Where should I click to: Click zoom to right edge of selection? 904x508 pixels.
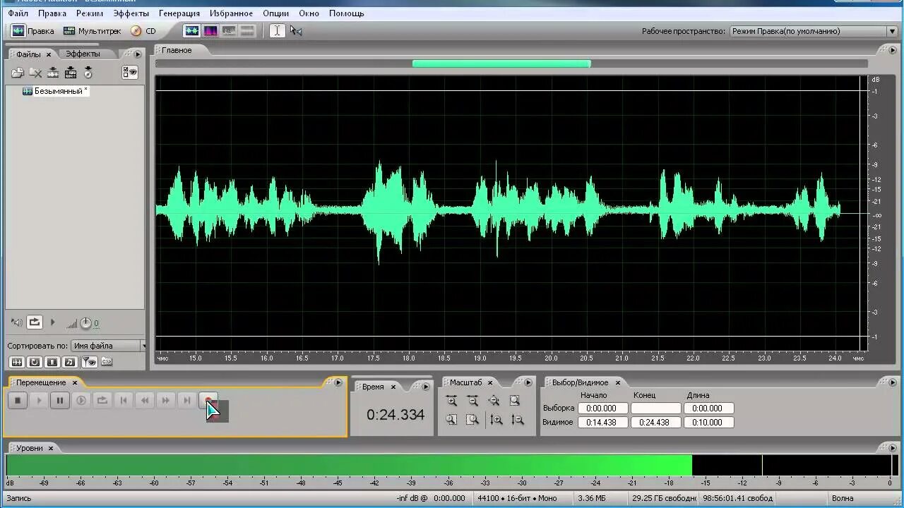pos(473,420)
